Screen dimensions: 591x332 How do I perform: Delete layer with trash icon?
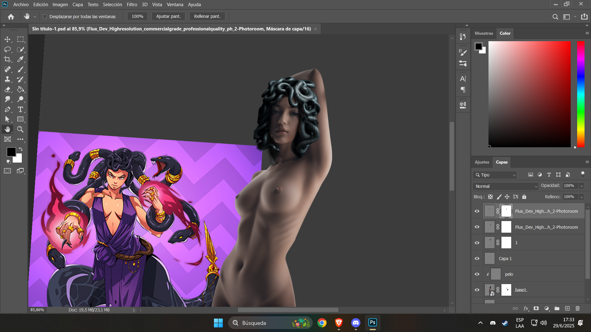[x=577, y=308]
